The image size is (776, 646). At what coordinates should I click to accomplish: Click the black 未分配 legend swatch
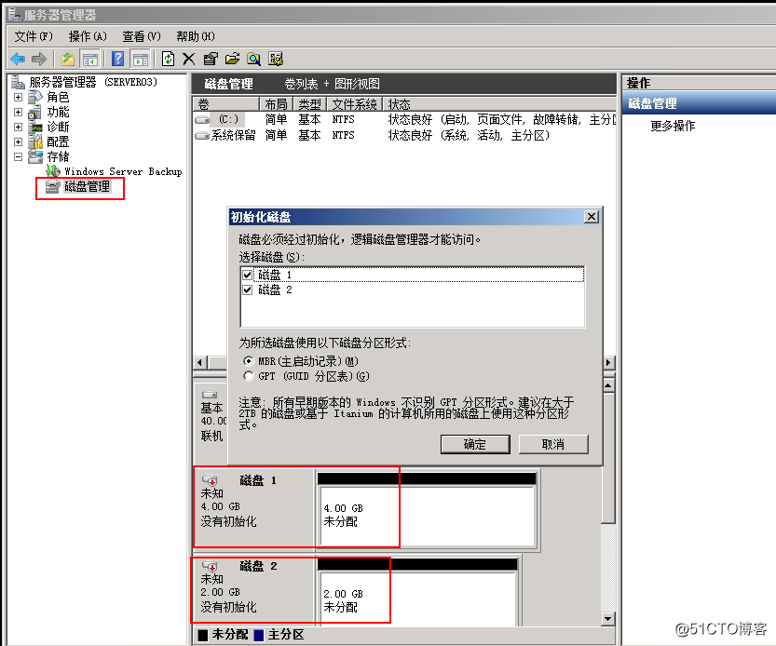click(203, 635)
